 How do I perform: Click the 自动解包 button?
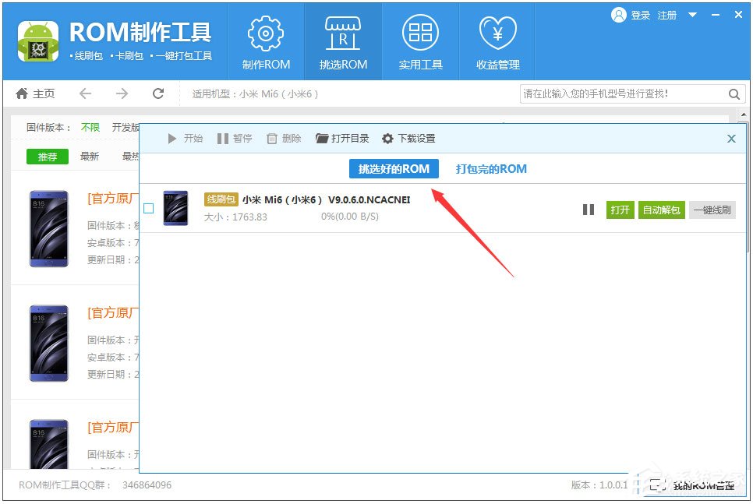coord(661,210)
